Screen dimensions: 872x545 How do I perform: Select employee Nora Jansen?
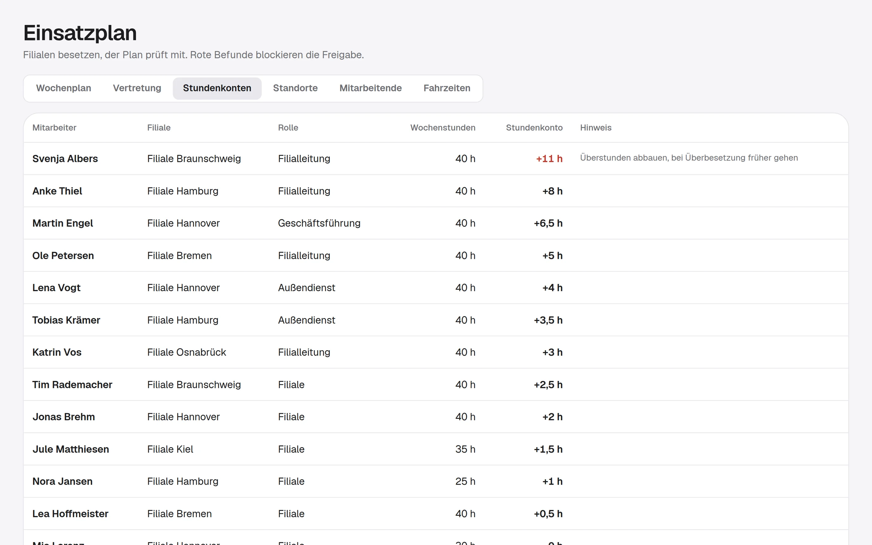(x=62, y=481)
